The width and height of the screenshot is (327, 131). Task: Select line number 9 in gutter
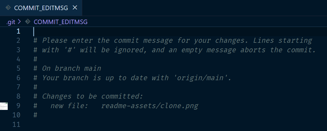tap(18, 106)
